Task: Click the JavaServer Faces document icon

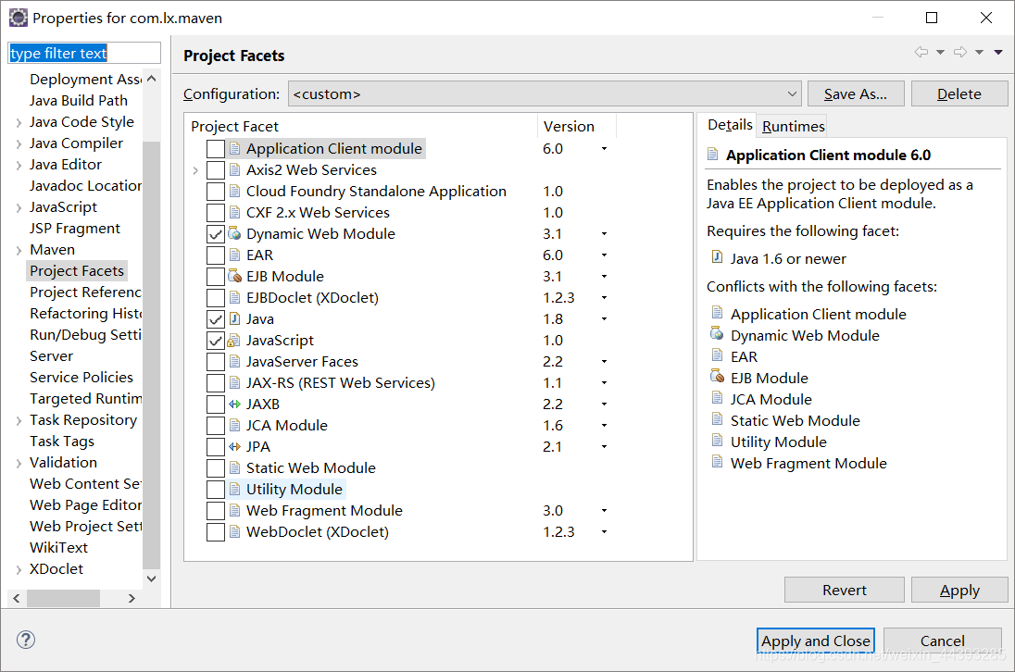Action: tap(234, 362)
